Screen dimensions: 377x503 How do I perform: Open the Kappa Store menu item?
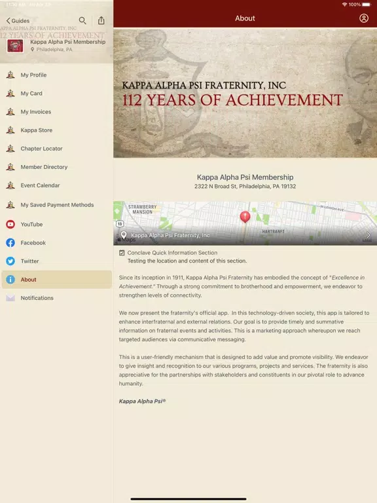point(37,130)
